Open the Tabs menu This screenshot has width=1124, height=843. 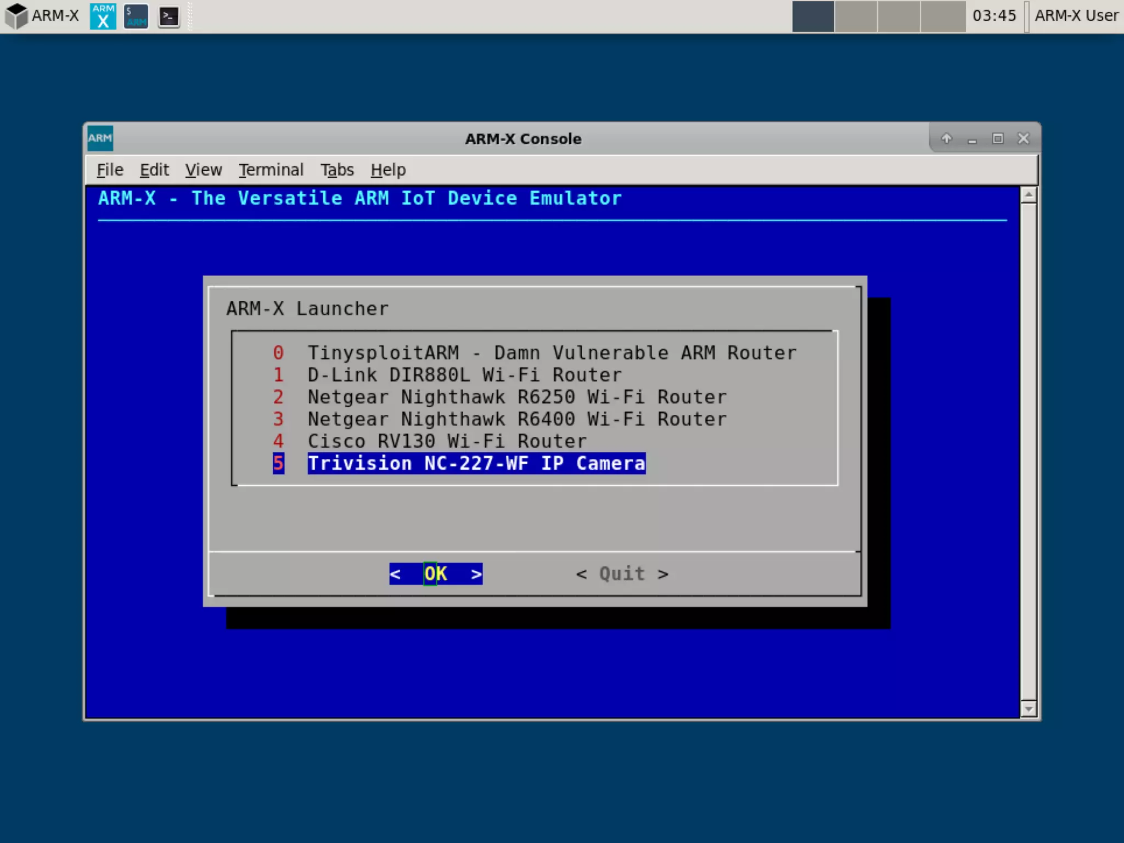tap(337, 170)
